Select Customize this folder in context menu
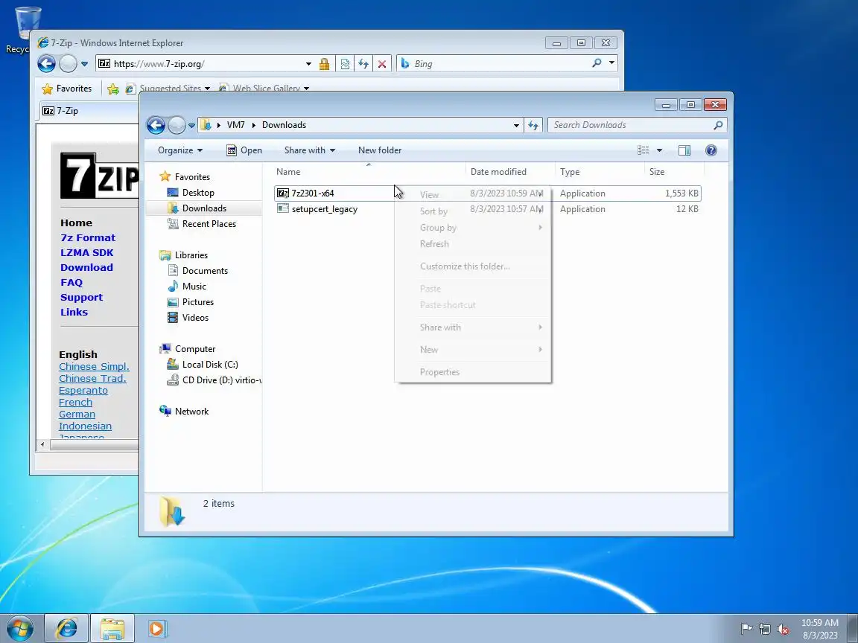 (x=473, y=266)
